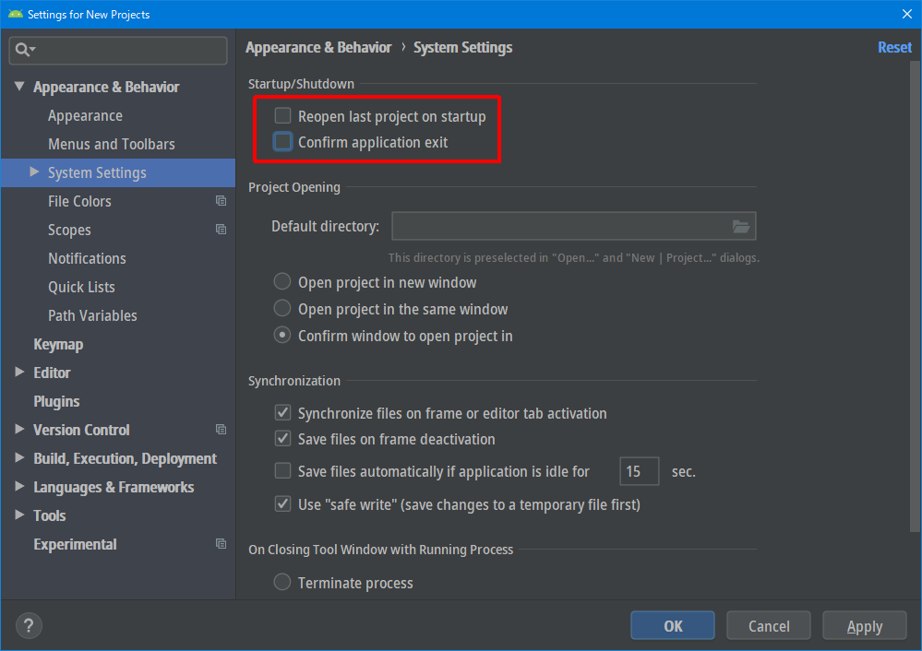Expand System Settings subtree arrow

point(34,172)
